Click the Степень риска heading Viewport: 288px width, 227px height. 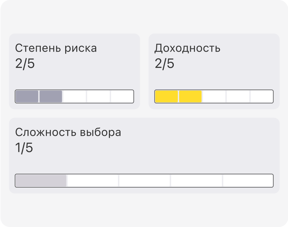coord(56,48)
